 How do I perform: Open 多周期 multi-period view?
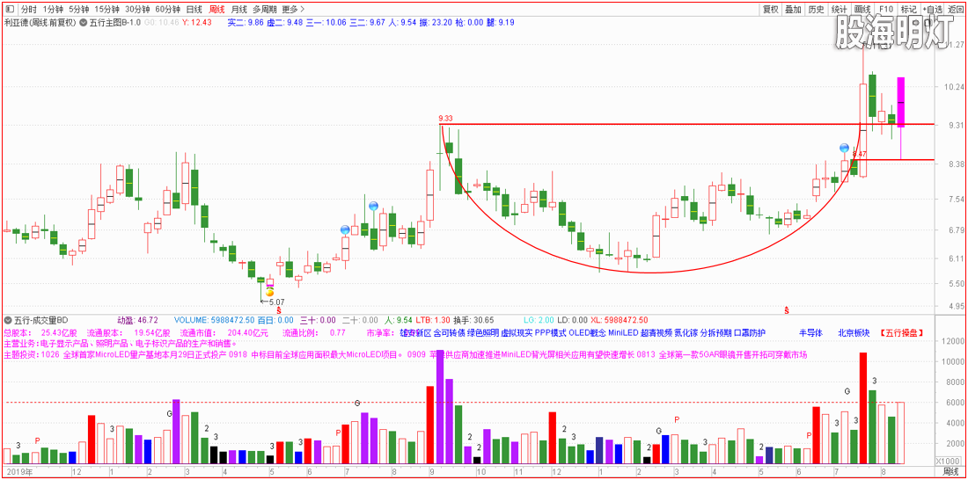click(x=264, y=10)
